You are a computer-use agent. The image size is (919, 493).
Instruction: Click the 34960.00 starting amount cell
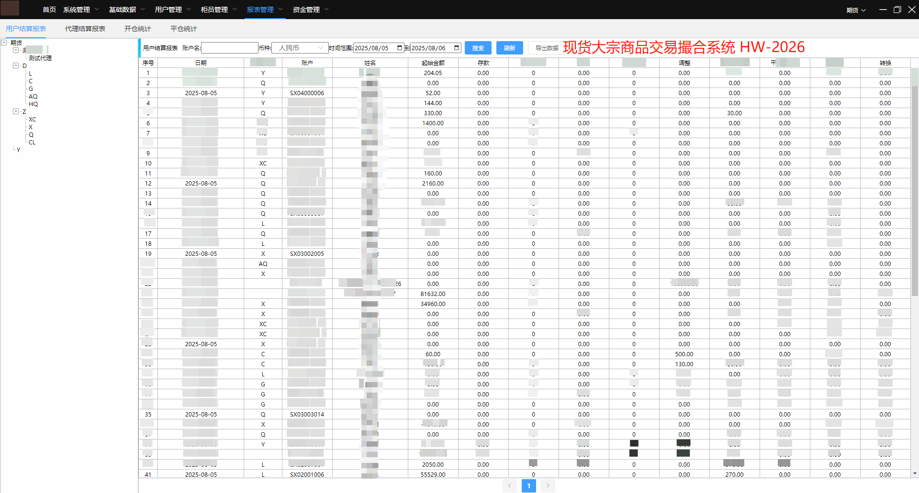coord(433,304)
